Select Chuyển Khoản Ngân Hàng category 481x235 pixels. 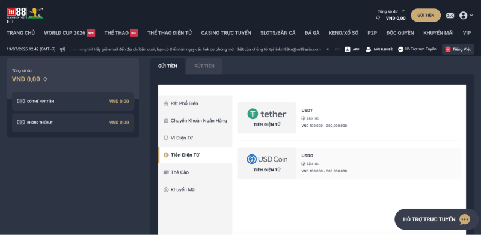[195, 121]
